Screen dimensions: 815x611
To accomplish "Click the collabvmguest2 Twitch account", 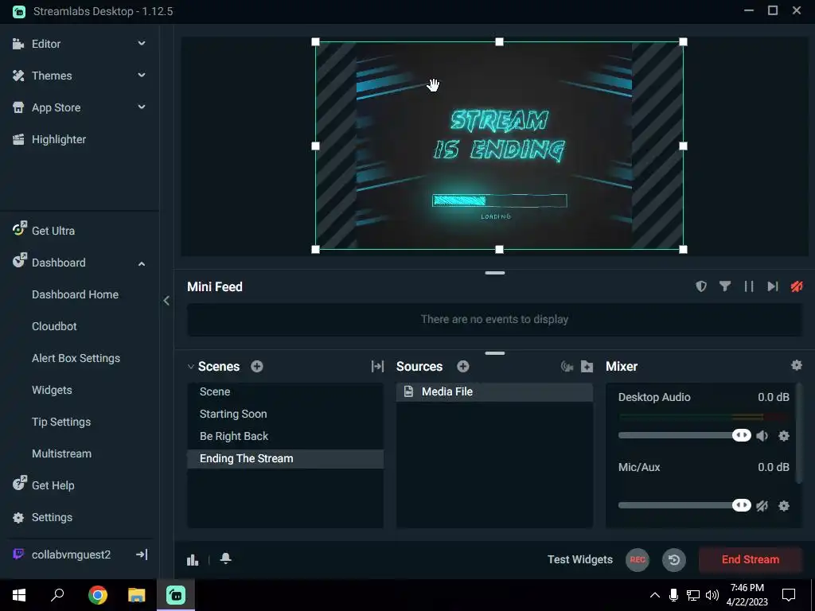I will click(x=71, y=555).
